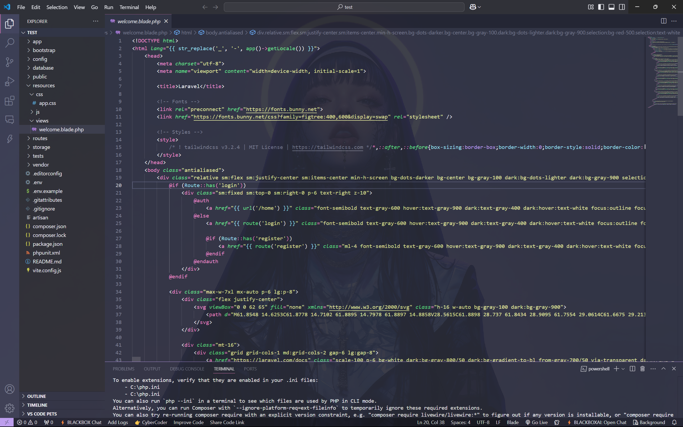Toggle the bottom panel visibility

pyautogui.click(x=611, y=7)
